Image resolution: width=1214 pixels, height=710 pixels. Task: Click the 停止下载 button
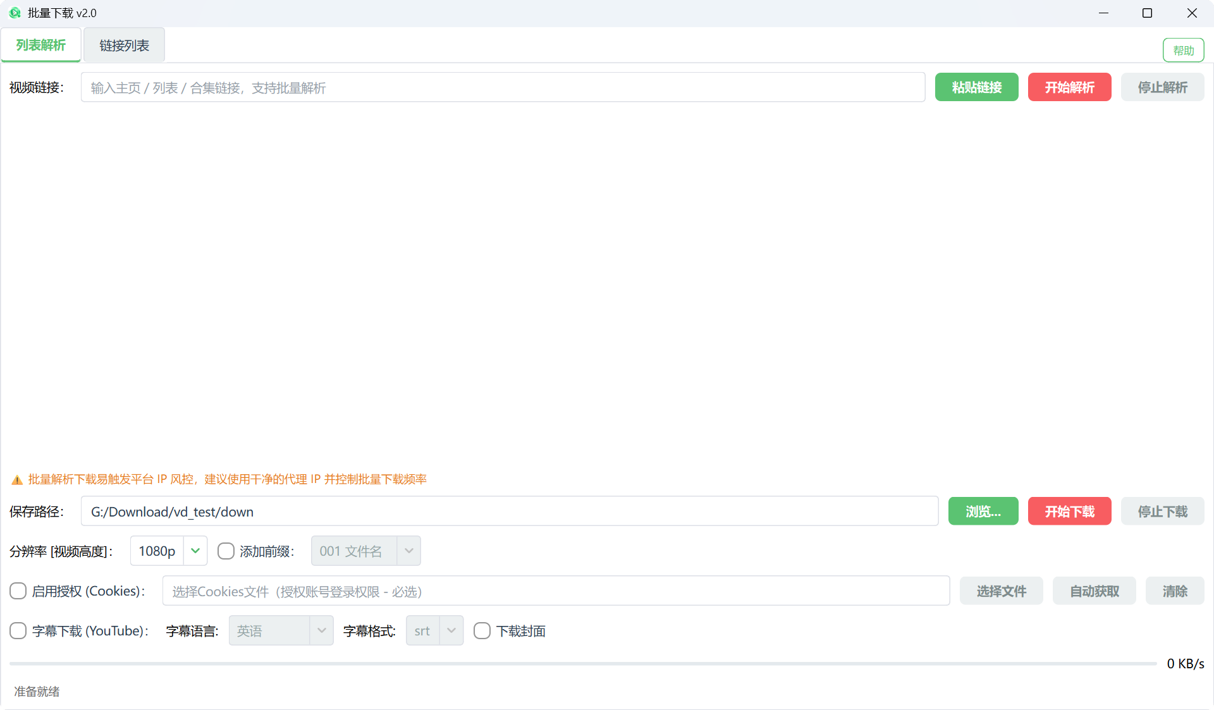click(x=1162, y=511)
